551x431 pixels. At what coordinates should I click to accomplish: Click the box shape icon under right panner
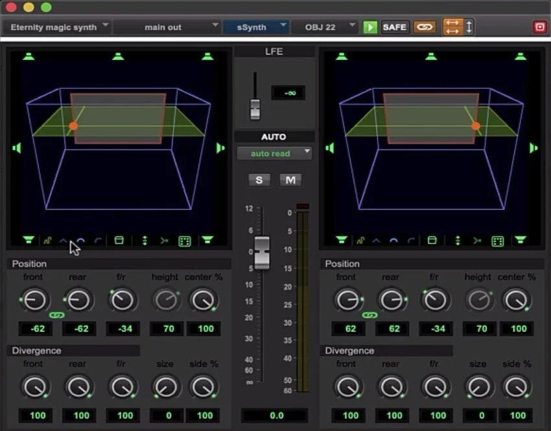[x=432, y=240]
